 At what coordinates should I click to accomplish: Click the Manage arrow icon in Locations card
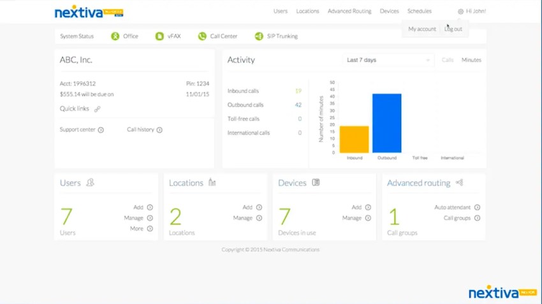[x=259, y=218]
